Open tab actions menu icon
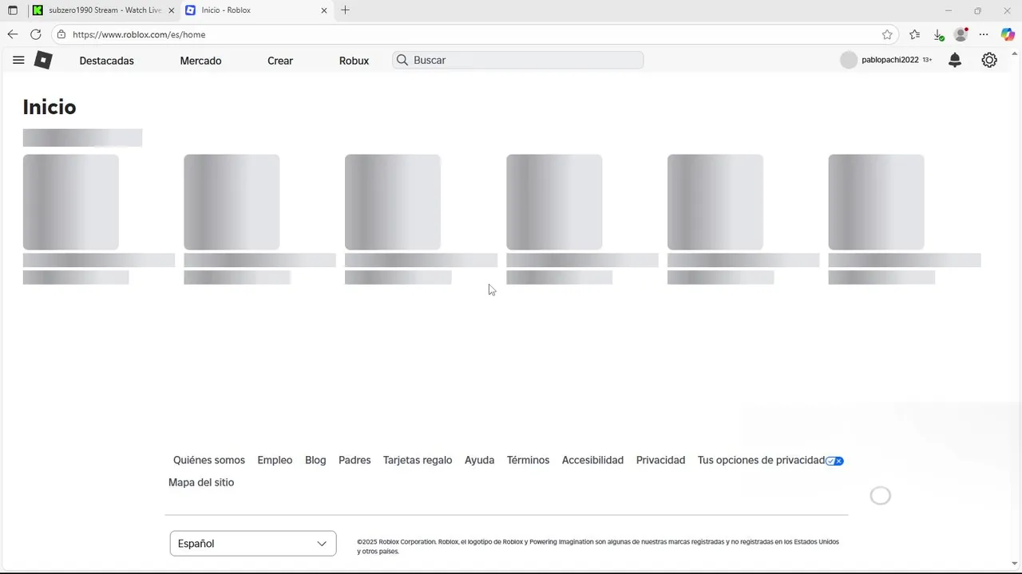1022x574 pixels. tap(12, 10)
